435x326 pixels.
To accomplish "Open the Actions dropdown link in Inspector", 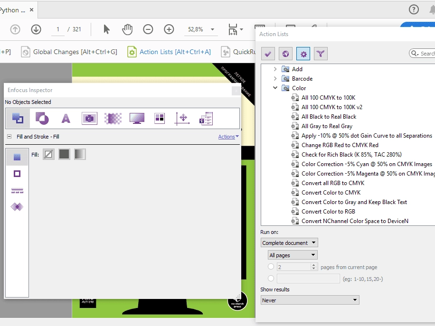I will coord(228,137).
